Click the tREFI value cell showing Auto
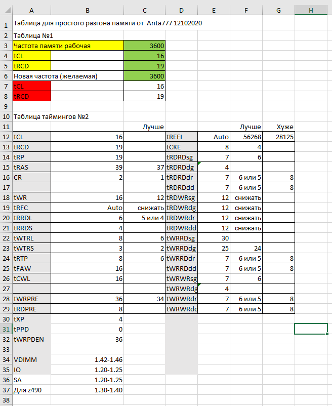 [x=214, y=137]
